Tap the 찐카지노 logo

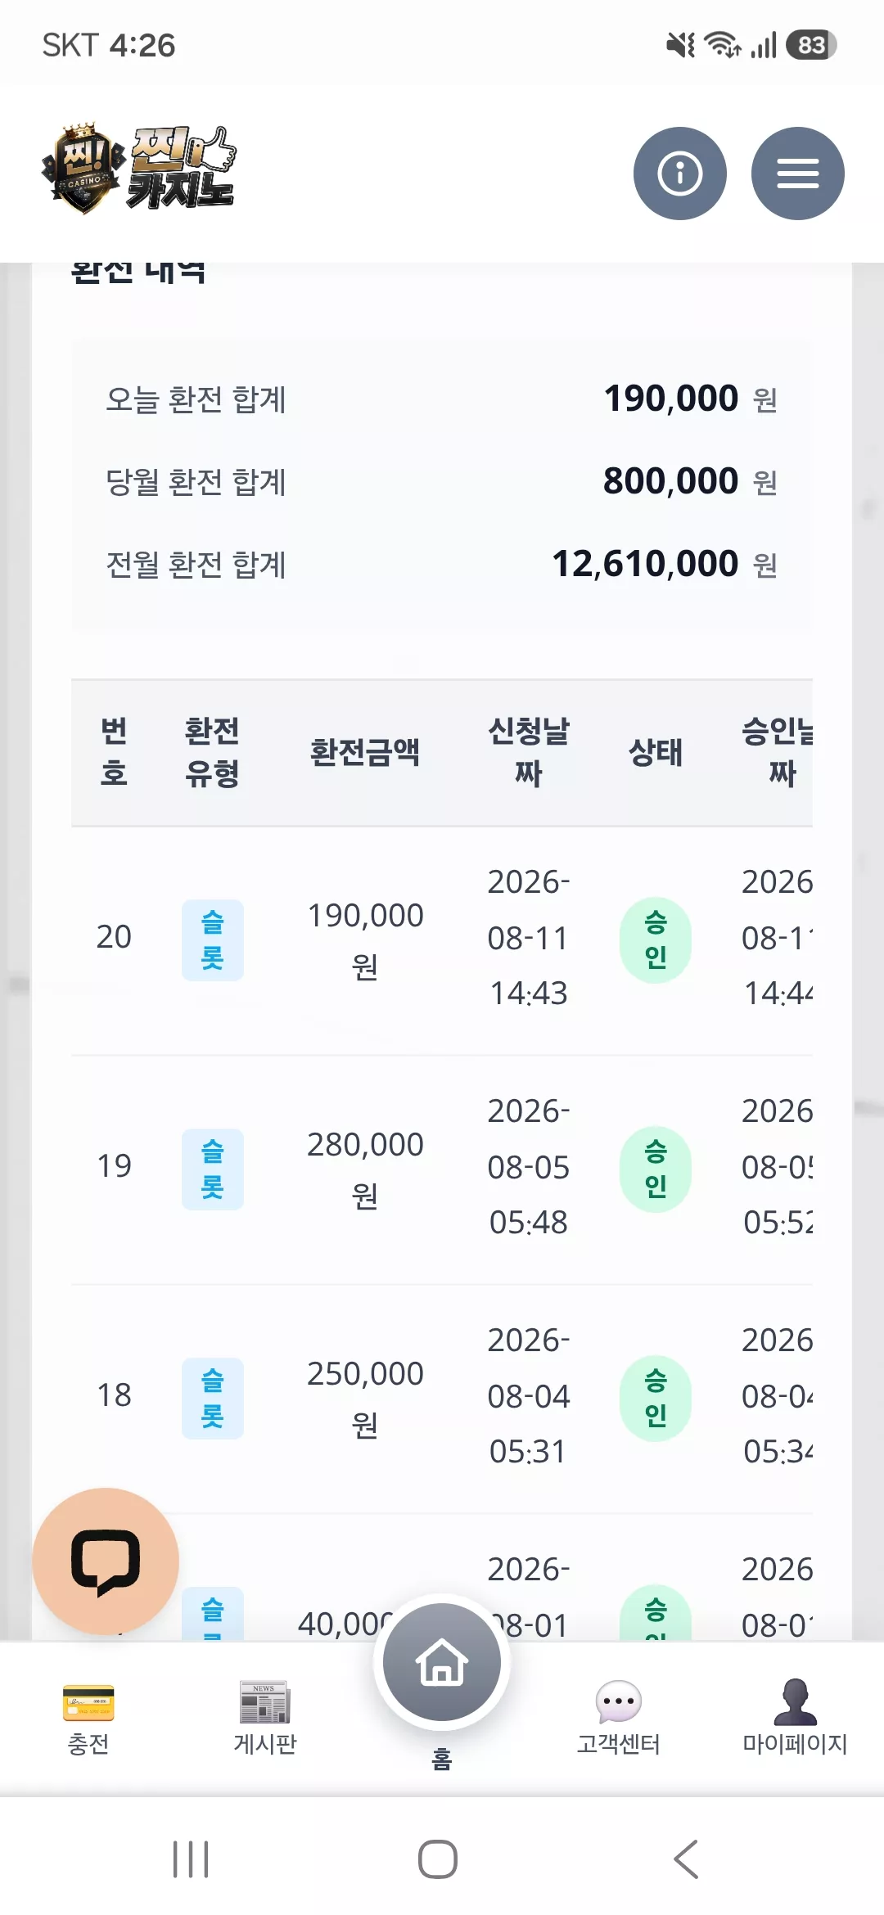tap(139, 168)
